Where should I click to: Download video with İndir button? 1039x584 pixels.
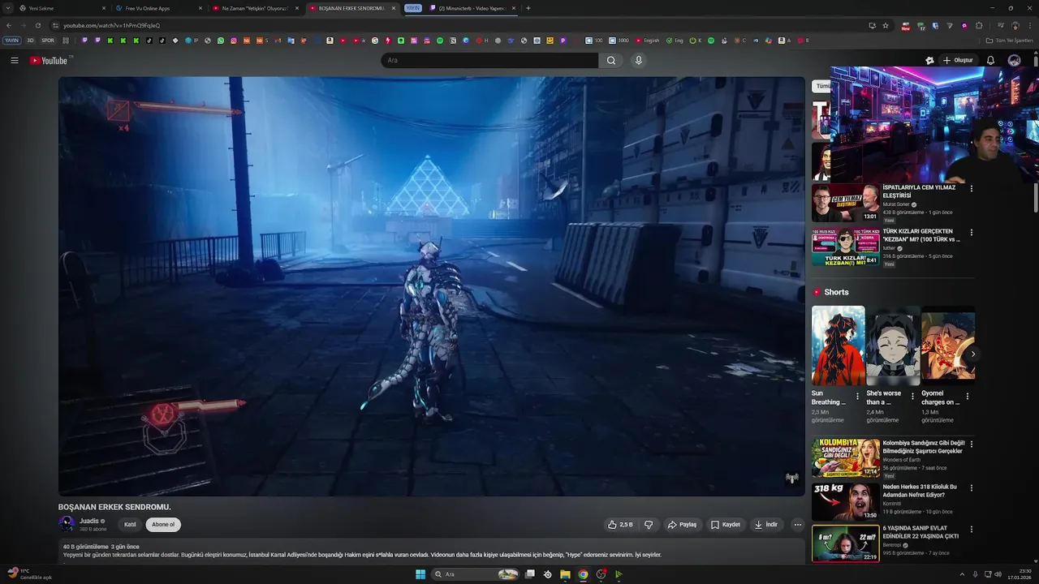tap(766, 525)
